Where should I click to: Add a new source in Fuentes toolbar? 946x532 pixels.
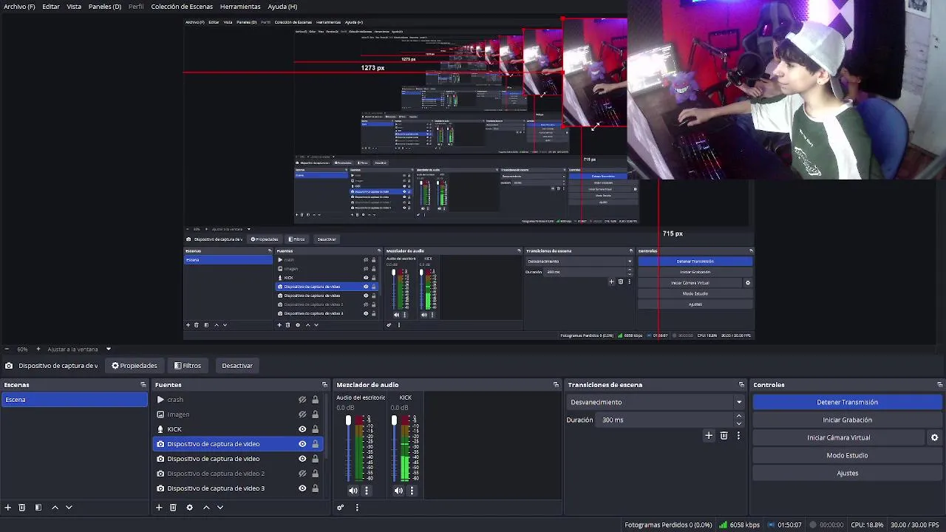click(159, 508)
